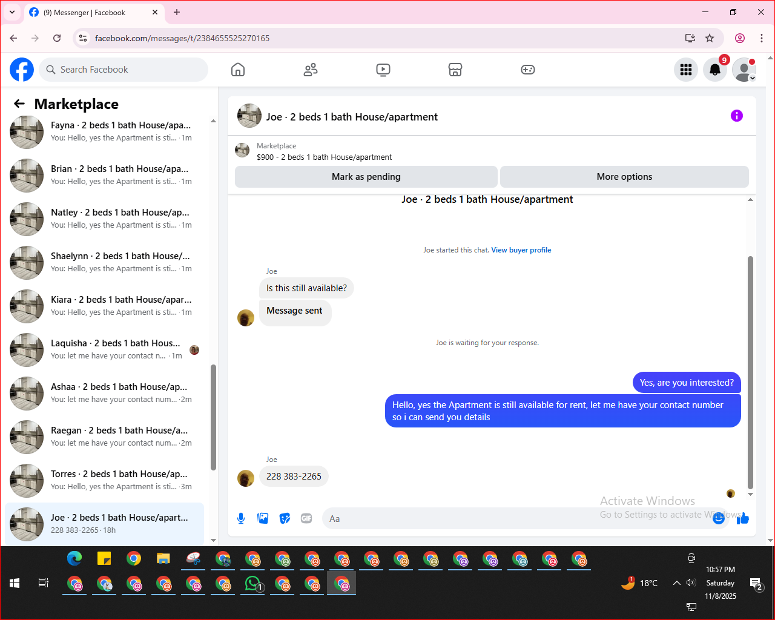View site information icon in address bar

[x=84, y=38]
